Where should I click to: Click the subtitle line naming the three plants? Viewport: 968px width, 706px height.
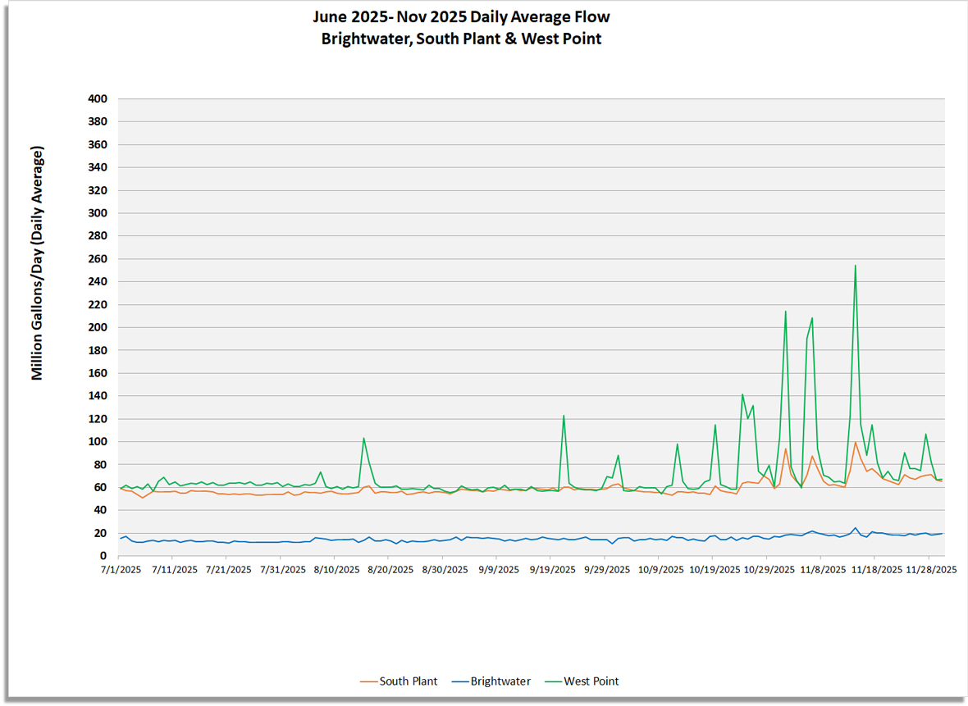(459, 39)
